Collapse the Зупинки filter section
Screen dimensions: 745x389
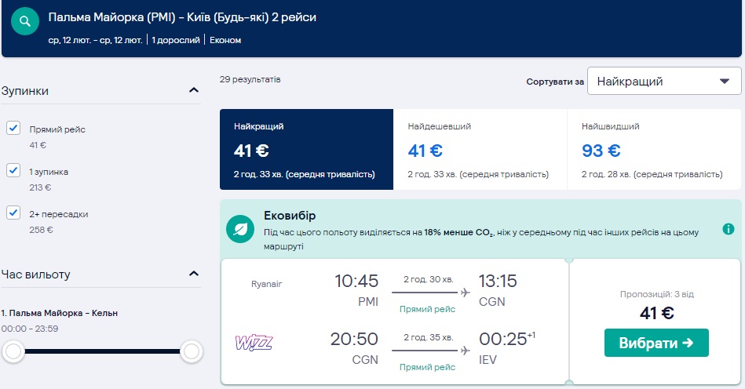pos(194,90)
